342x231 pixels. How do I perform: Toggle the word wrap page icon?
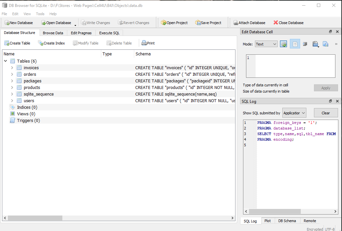point(295,44)
